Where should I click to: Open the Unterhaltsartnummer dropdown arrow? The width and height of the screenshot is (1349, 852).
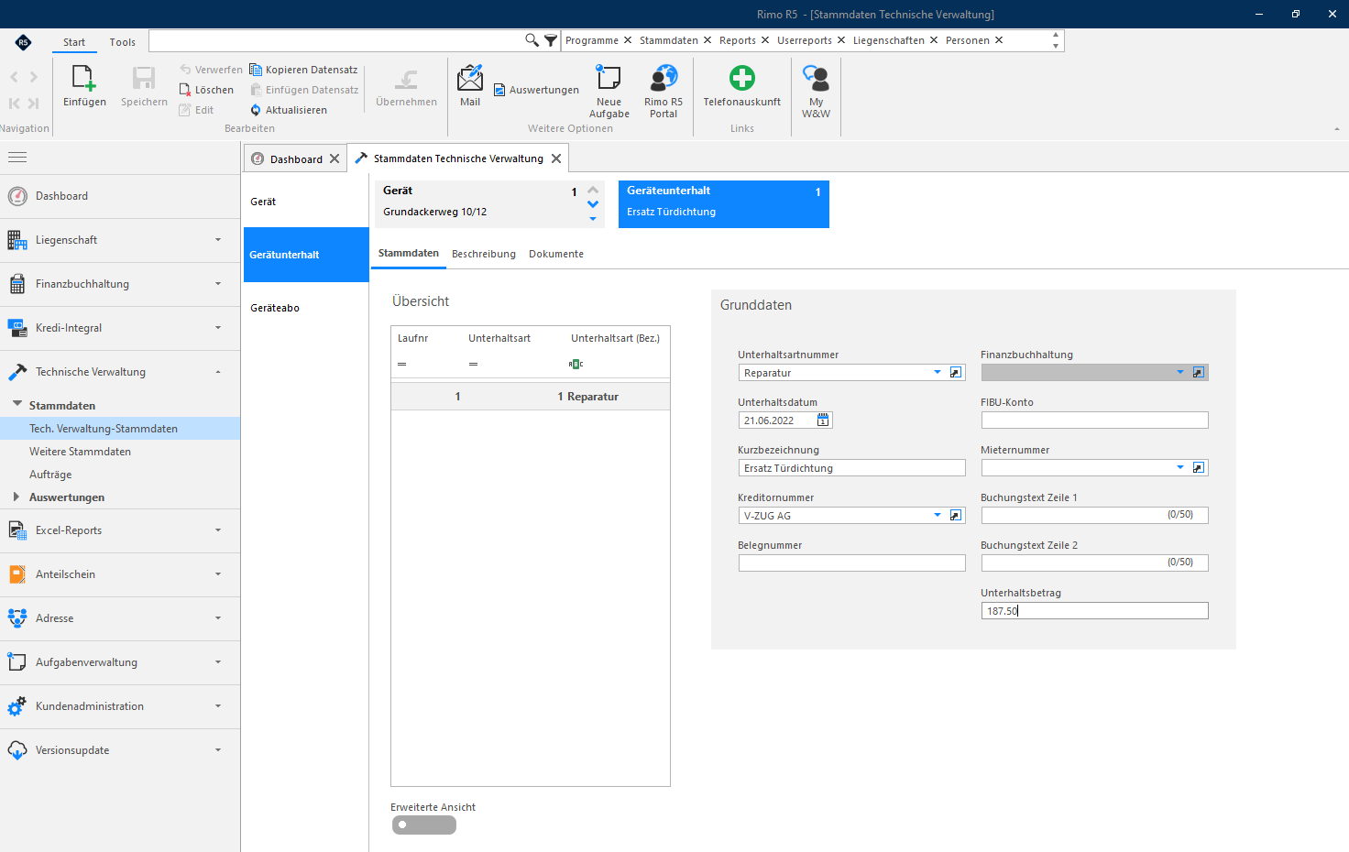pyautogui.click(x=938, y=373)
